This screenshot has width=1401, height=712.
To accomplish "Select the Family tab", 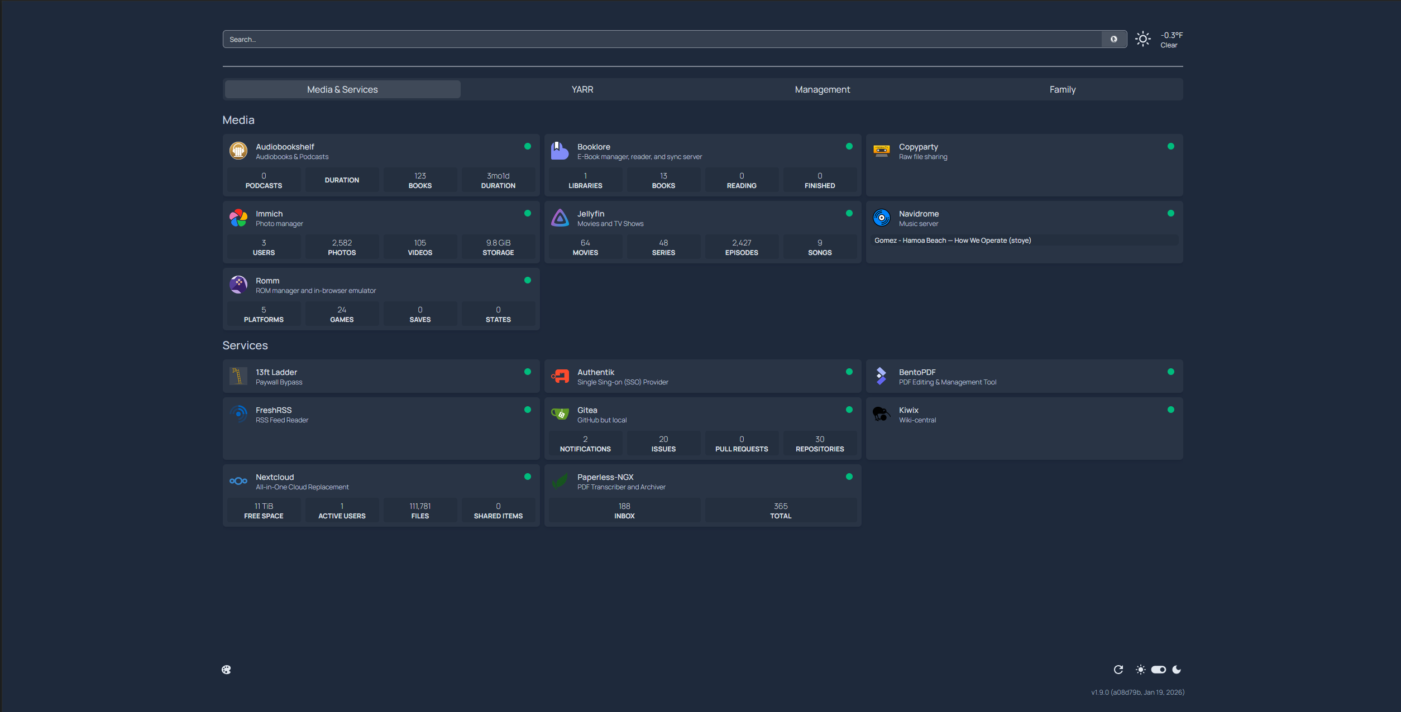I will 1062,89.
